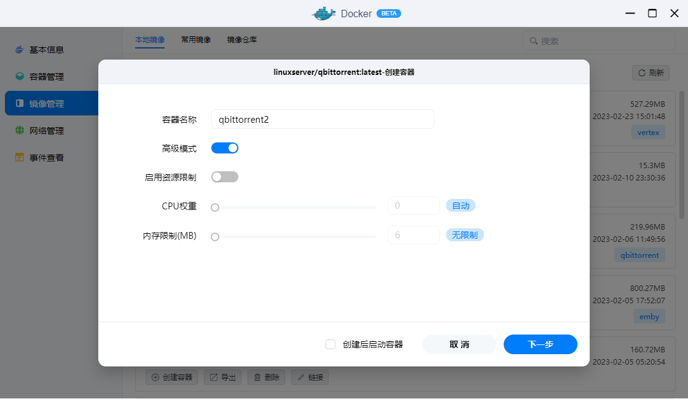Click the 219.96MB image size
Viewport: 688px width, 399px height.
[x=647, y=227]
